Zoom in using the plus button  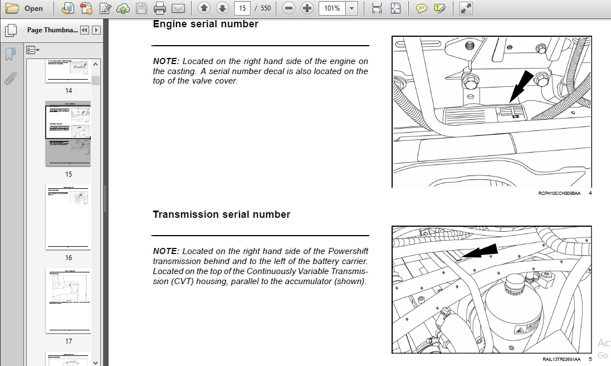pos(307,8)
